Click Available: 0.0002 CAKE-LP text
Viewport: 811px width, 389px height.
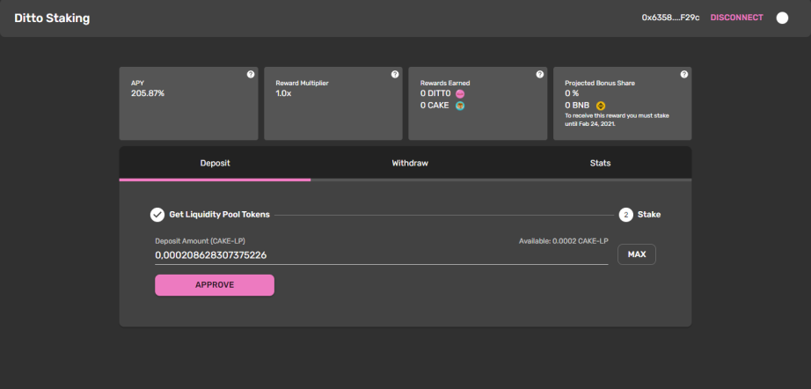563,241
